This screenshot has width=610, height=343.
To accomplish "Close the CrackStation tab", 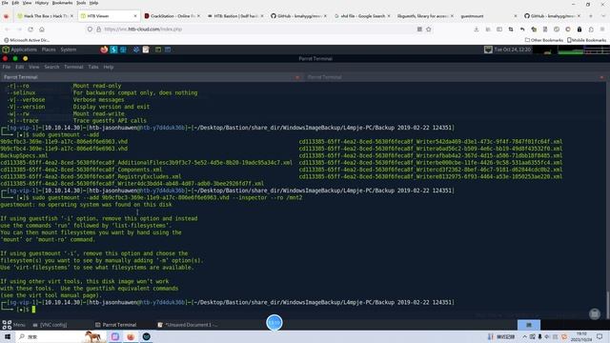I will [x=198, y=16].
